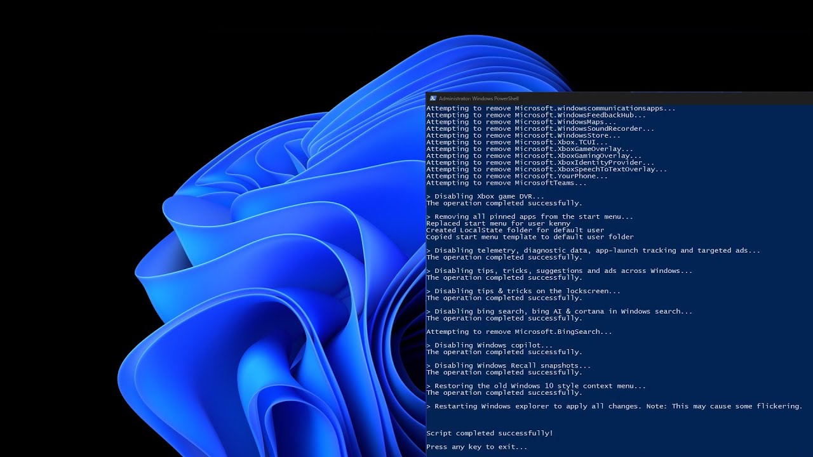The height and width of the screenshot is (457, 813).
Task: Click the 'Disabling Xbox game DVR' line
Action: (485, 197)
